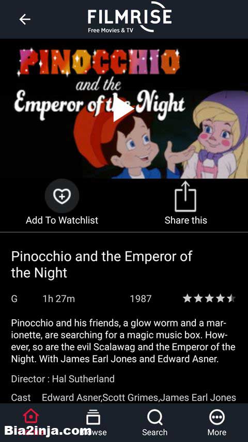Click the Pinocchio poster thumbnail image
This screenshot has width=248, height=442.
(x=124, y=109)
